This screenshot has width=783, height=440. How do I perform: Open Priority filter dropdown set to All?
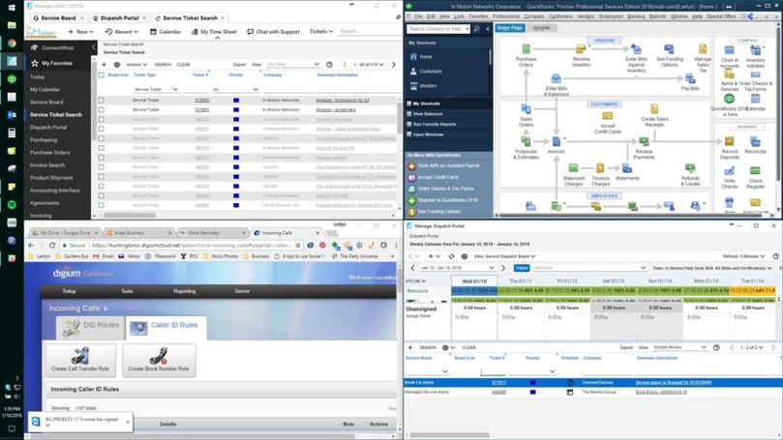235,89
